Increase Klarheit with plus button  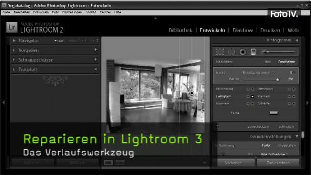point(294,97)
